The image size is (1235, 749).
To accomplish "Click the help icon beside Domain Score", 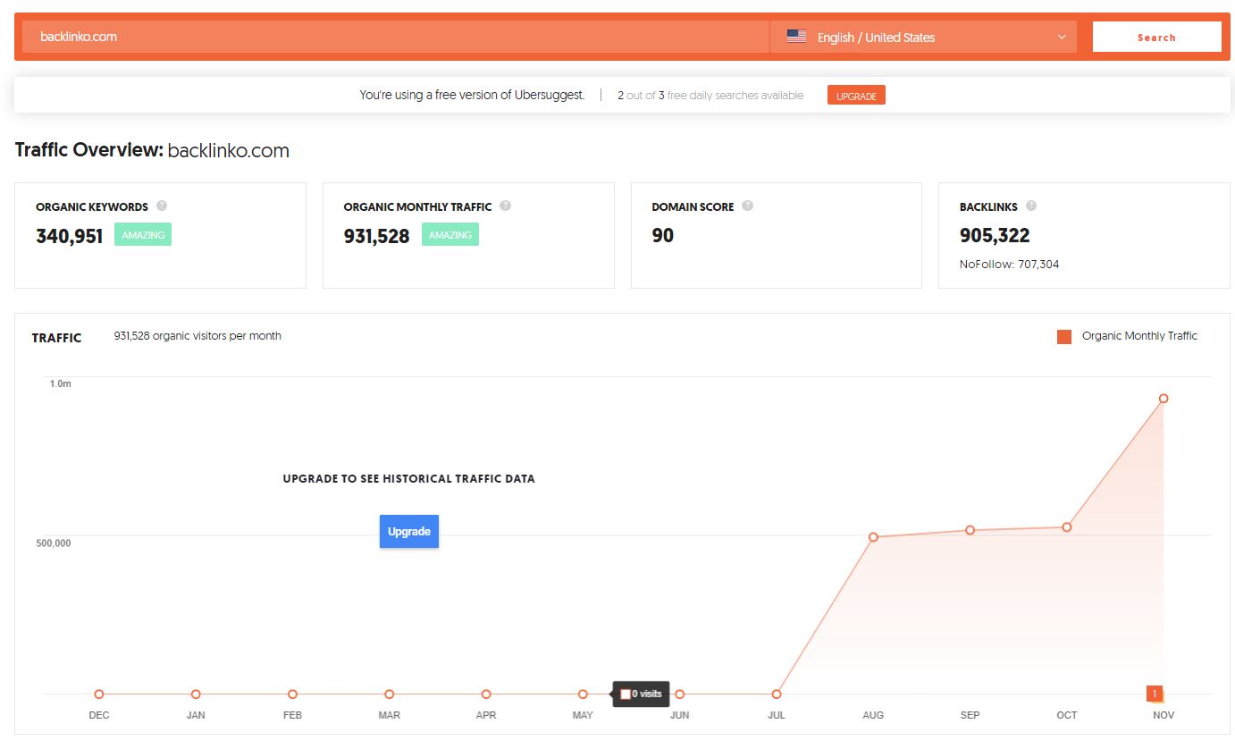I will (748, 206).
